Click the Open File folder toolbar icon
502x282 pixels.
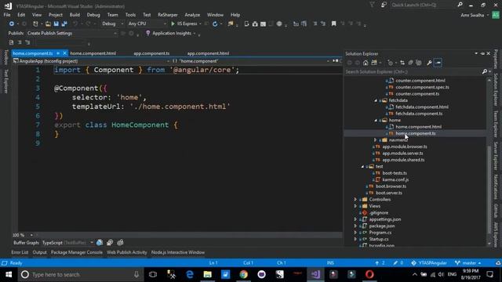[48, 23]
